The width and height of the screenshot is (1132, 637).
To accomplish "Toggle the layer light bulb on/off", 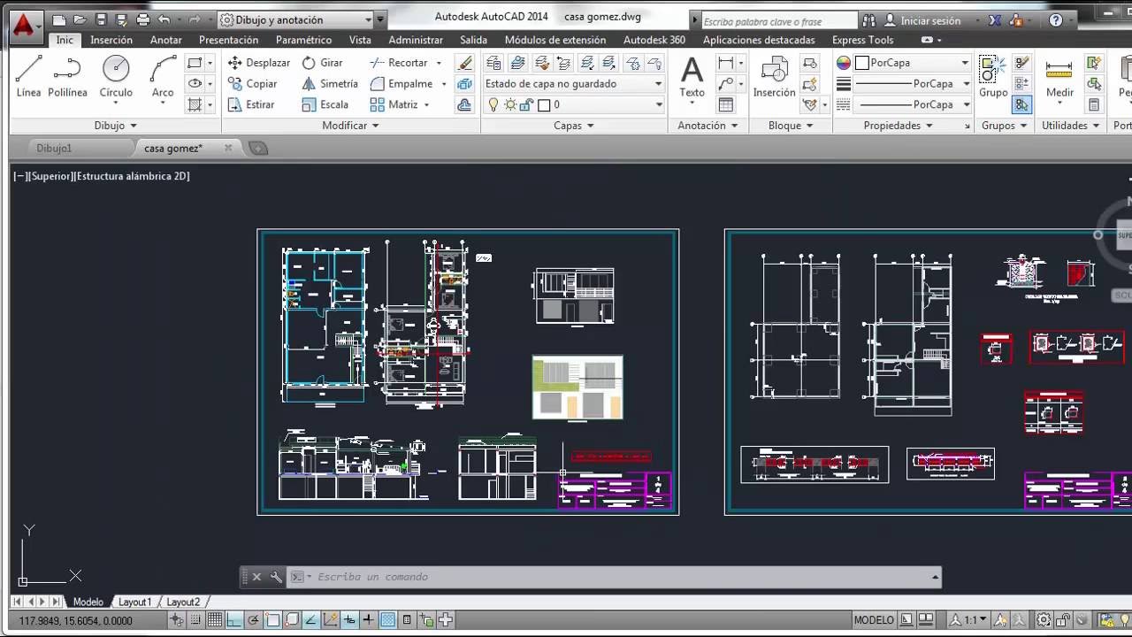I will (x=493, y=104).
